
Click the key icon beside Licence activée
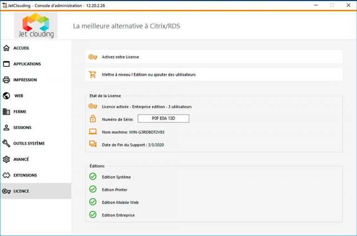pyautogui.click(x=93, y=106)
